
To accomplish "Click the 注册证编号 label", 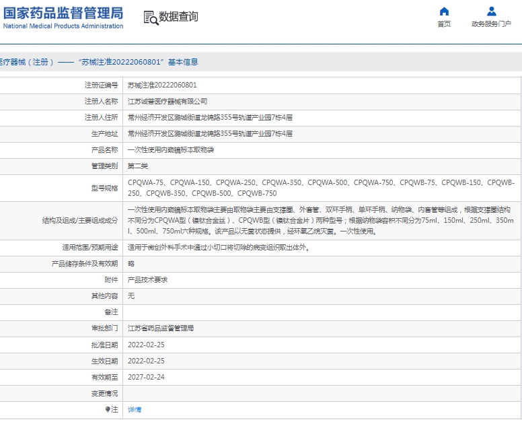I will pos(101,85).
